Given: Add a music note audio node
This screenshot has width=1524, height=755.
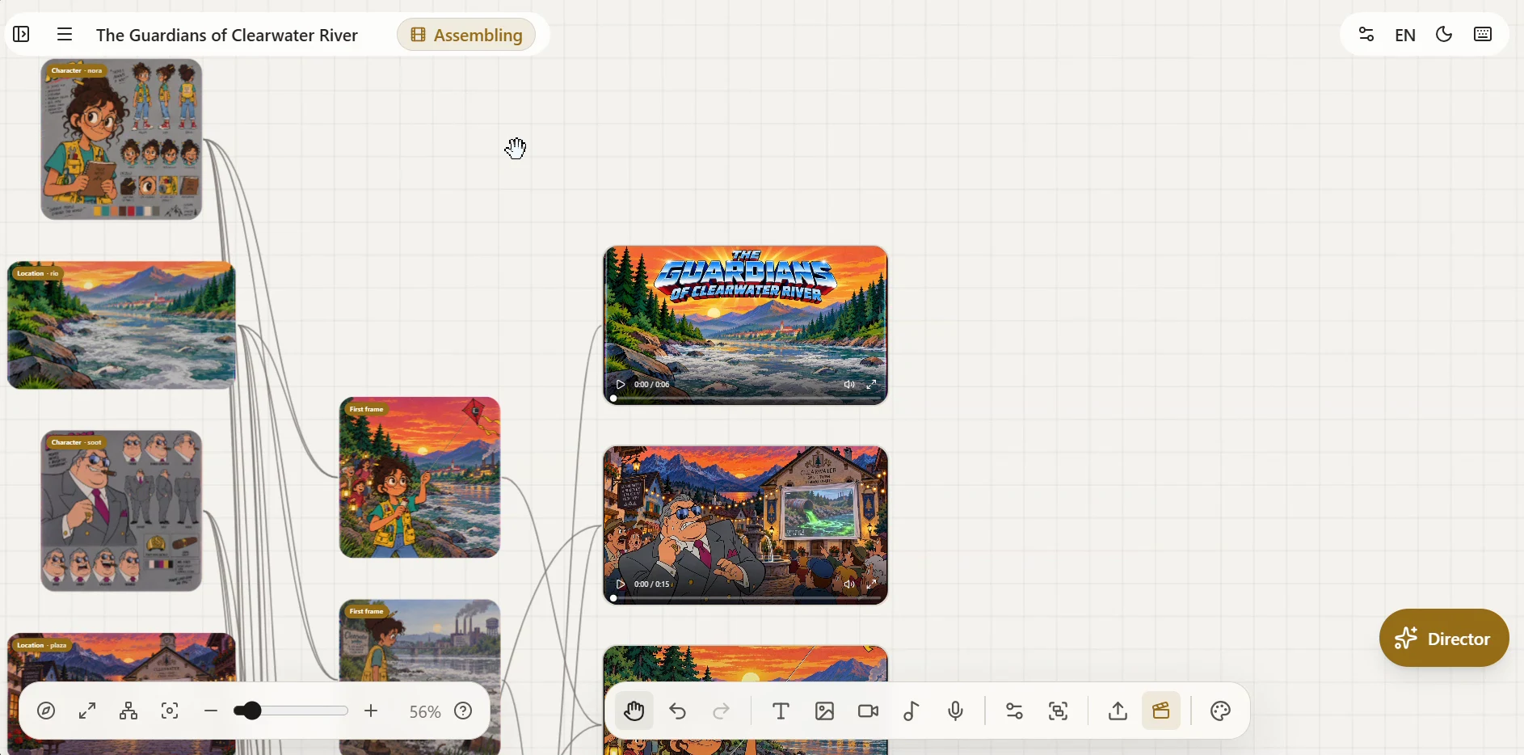Looking at the screenshot, I should (x=912, y=711).
